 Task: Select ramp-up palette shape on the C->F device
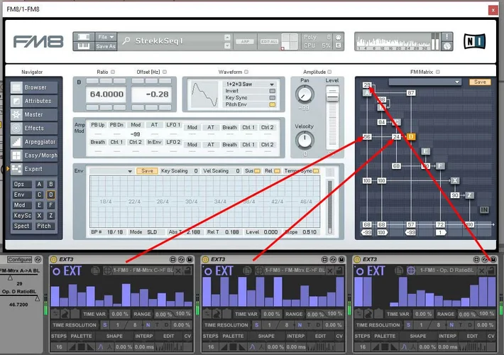(72, 347)
